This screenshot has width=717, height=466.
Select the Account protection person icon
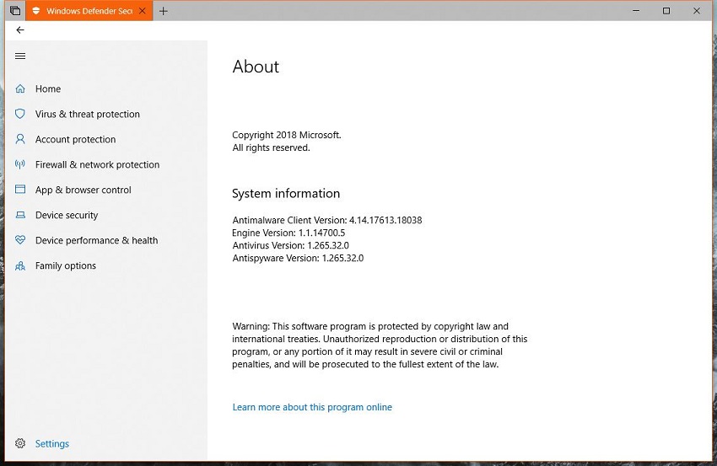click(x=20, y=139)
